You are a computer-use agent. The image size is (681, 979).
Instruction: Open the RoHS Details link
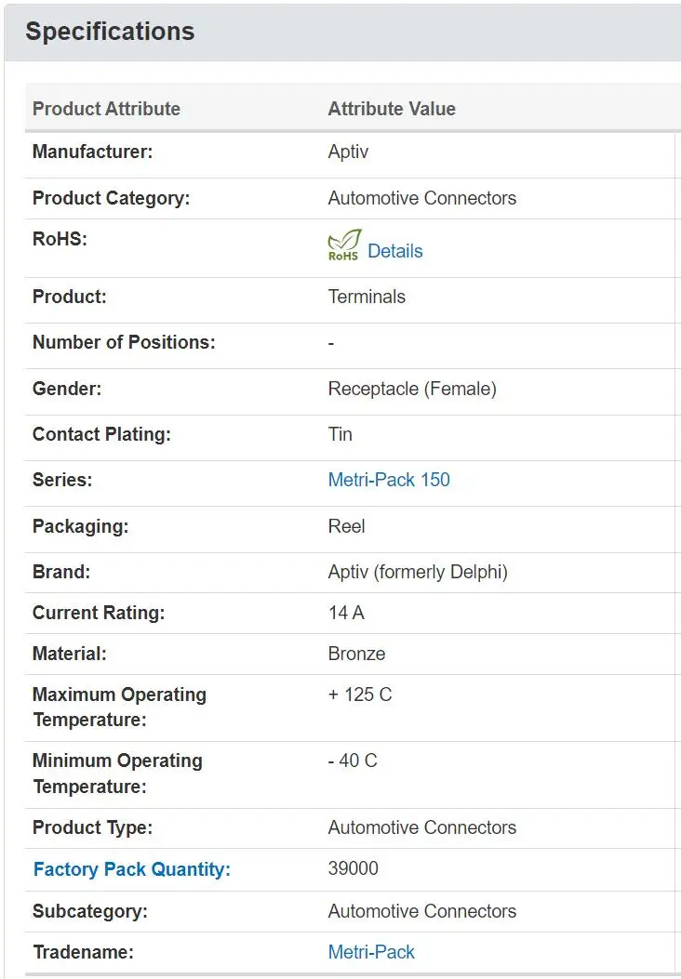tap(394, 251)
